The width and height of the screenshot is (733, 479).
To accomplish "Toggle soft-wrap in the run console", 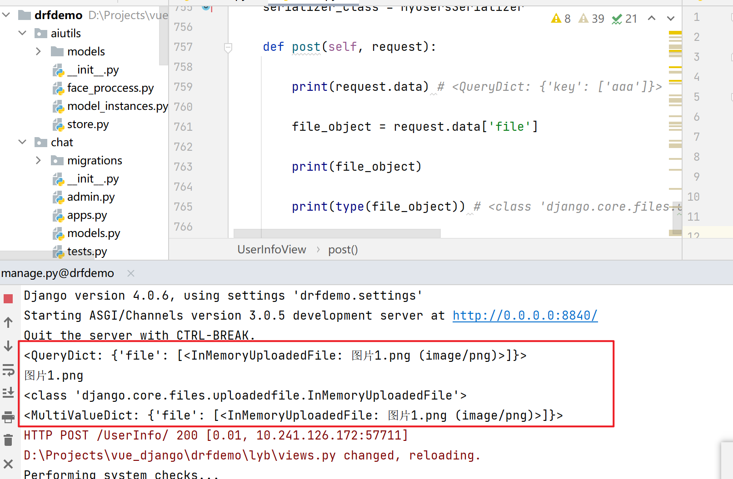I will click(x=8, y=370).
